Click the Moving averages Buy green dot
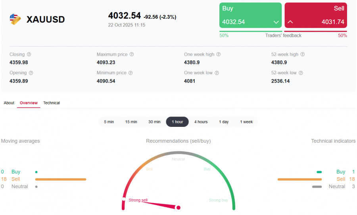Image resolution: width=357 pixels, height=215 pixels. pyautogui.click(x=36, y=172)
